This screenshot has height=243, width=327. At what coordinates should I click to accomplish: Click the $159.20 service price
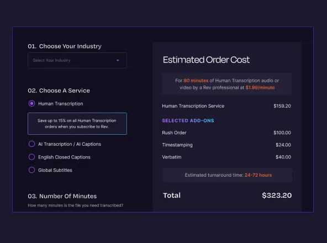point(282,106)
